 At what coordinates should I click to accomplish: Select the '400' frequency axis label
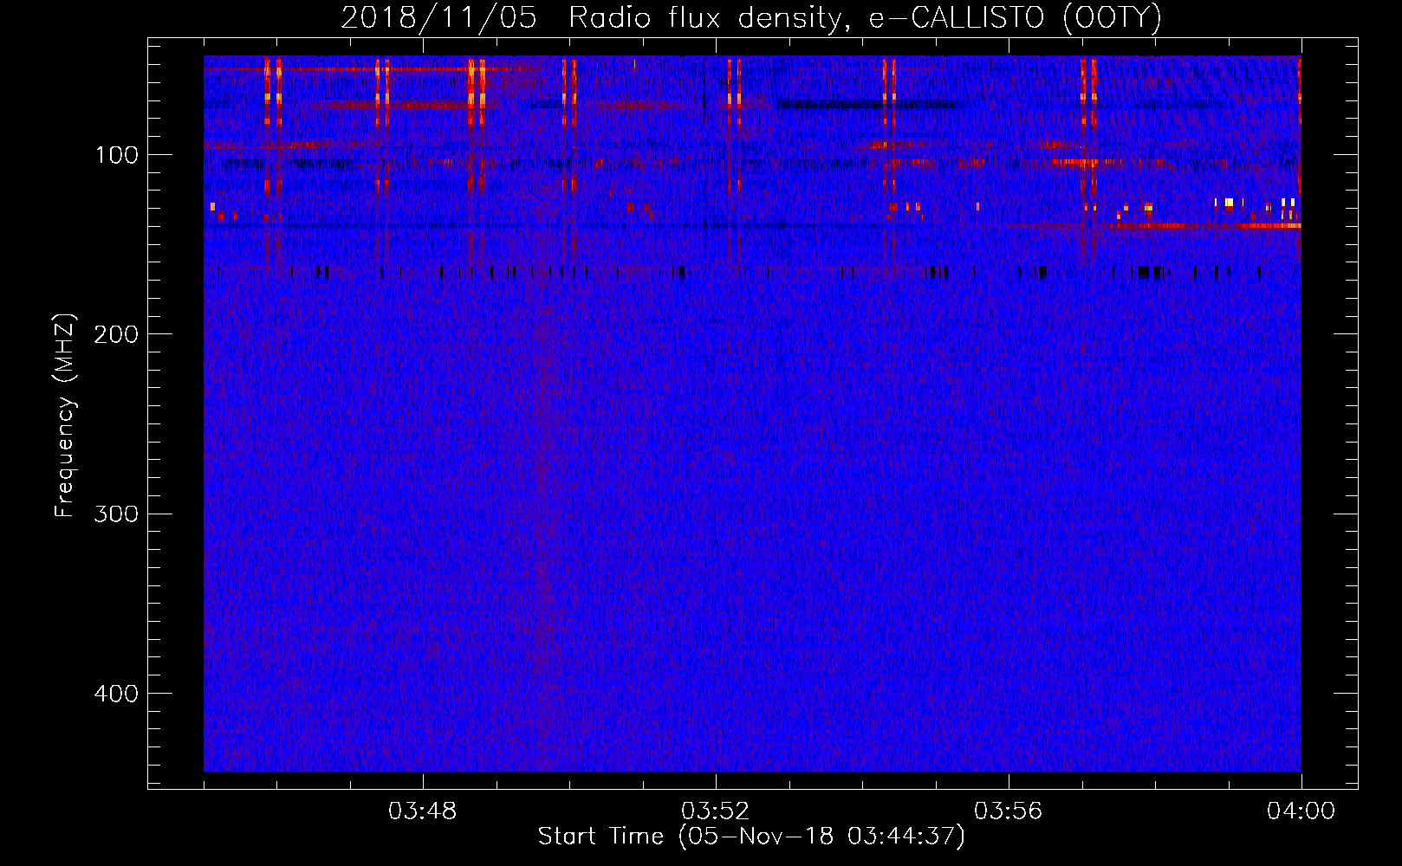(x=116, y=695)
